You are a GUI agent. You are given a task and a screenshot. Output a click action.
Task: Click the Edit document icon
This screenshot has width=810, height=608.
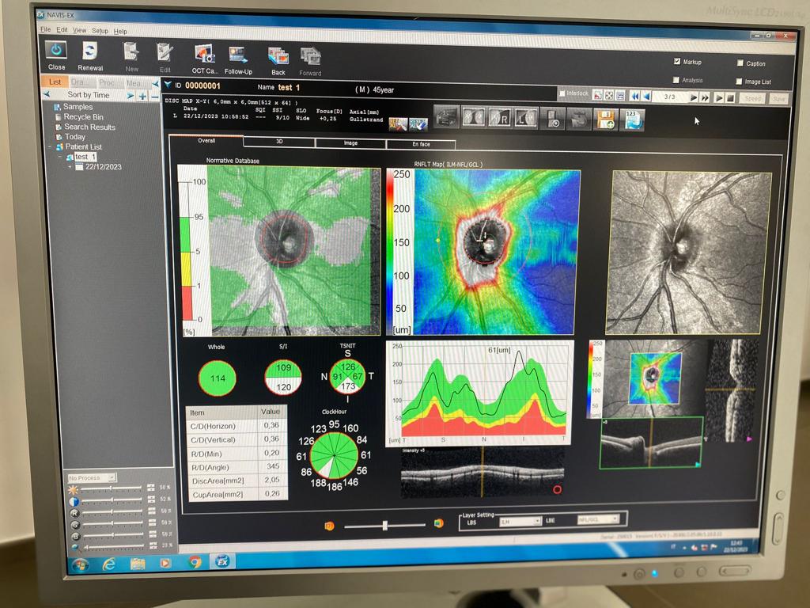(x=165, y=53)
